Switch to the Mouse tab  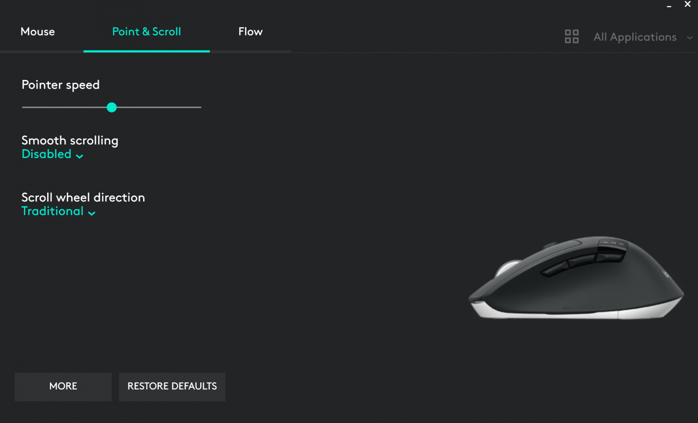38,32
